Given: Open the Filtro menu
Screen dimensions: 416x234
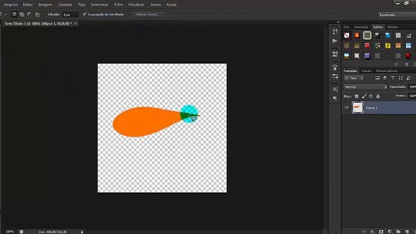Looking at the screenshot, I should 118,5.
